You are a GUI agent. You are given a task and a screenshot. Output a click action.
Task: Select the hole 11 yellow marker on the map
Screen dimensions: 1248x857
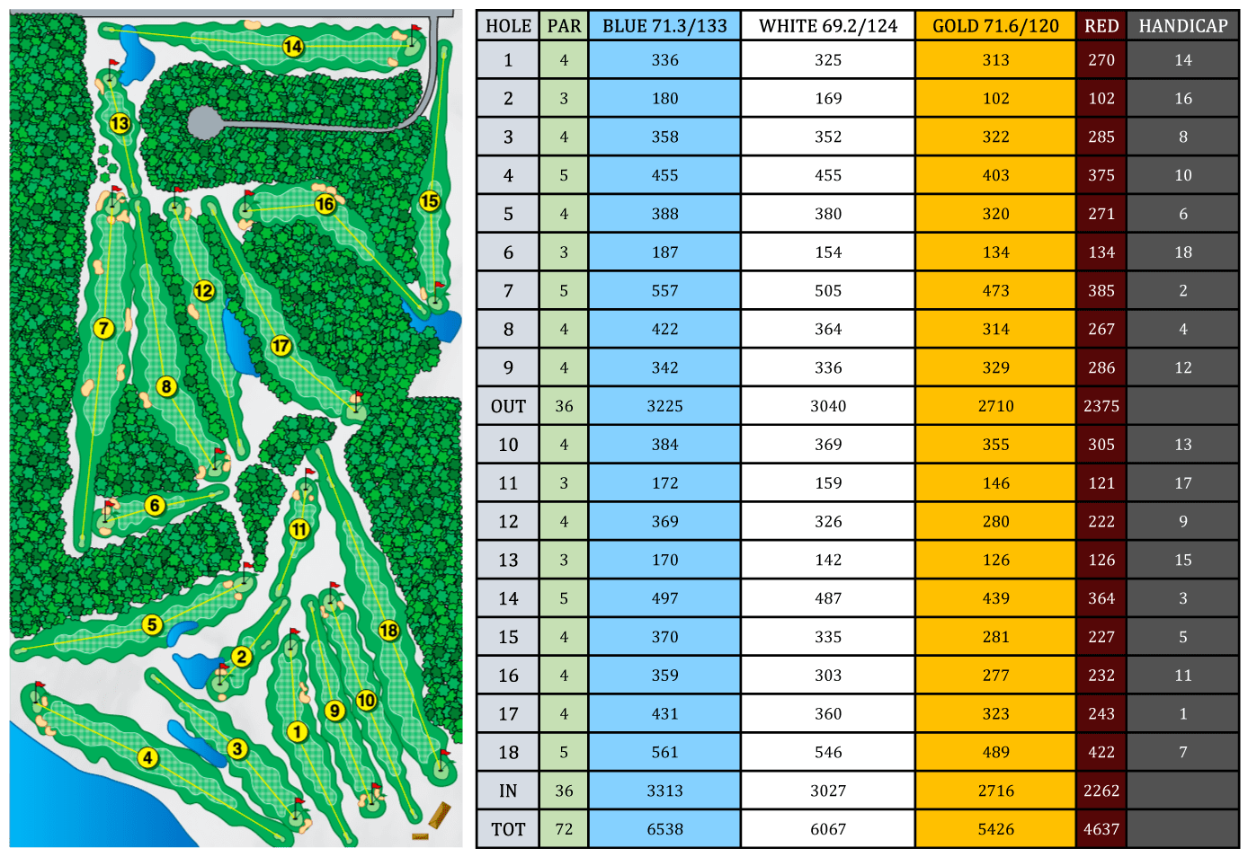[x=299, y=530]
